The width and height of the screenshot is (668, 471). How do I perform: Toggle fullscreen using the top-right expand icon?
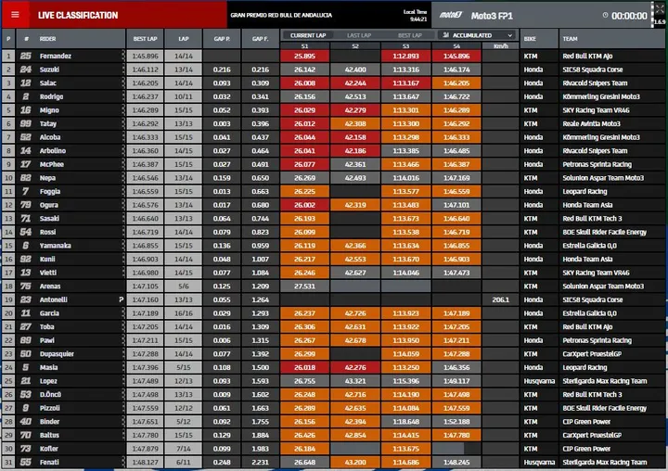(660, 9)
